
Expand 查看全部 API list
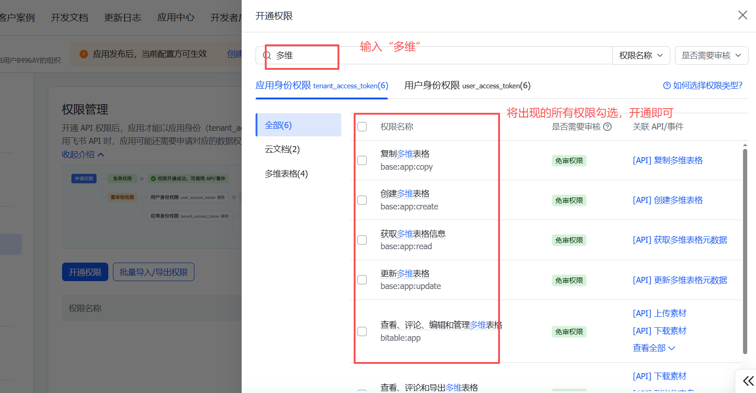coord(654,348)
